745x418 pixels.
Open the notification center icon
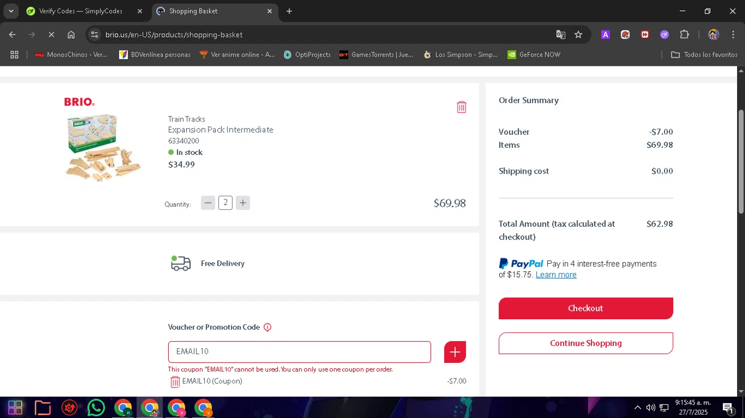[x=728, y=408]
